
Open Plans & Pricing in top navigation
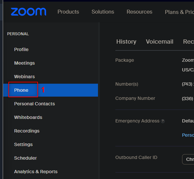point(179,12)
